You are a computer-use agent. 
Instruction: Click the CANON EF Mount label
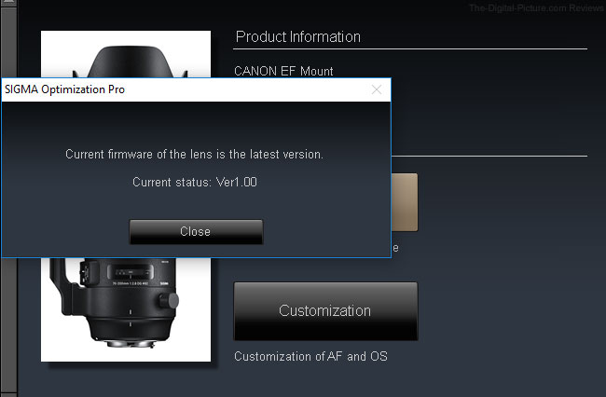click(x=283, y=71)
